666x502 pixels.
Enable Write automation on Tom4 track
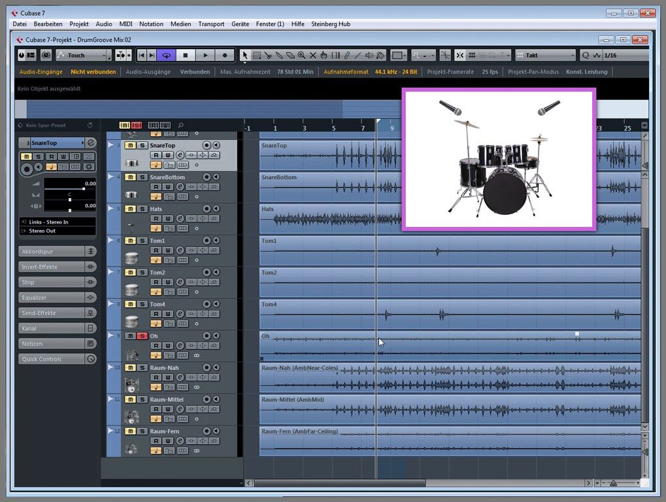click(168, 314)
